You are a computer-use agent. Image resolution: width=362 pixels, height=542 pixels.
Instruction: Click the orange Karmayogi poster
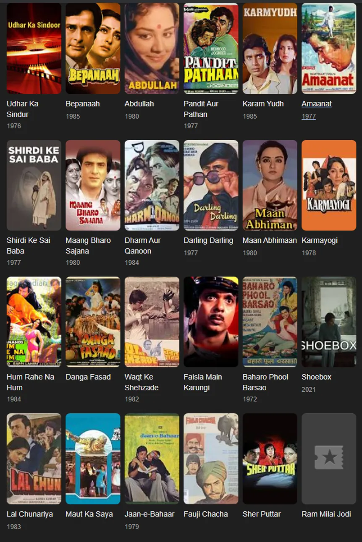329,185
